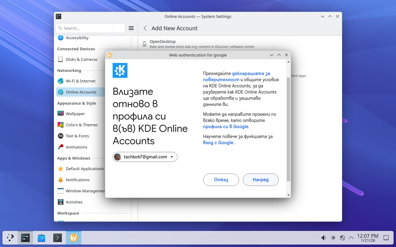Screen dimensions: 396x247
Task: Click the Search field in System Settings
Action: [x=90, y=28]
